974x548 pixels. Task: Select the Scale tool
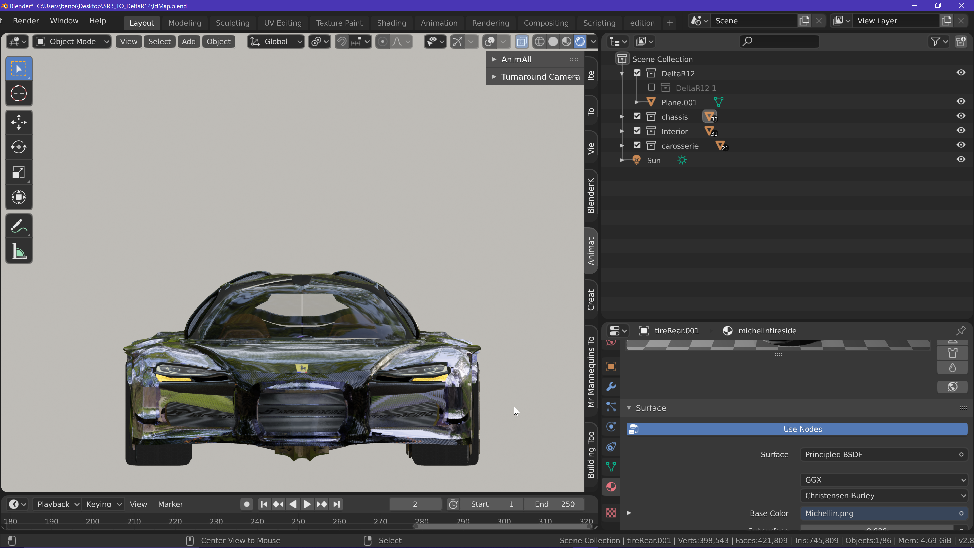click(19, 173)
